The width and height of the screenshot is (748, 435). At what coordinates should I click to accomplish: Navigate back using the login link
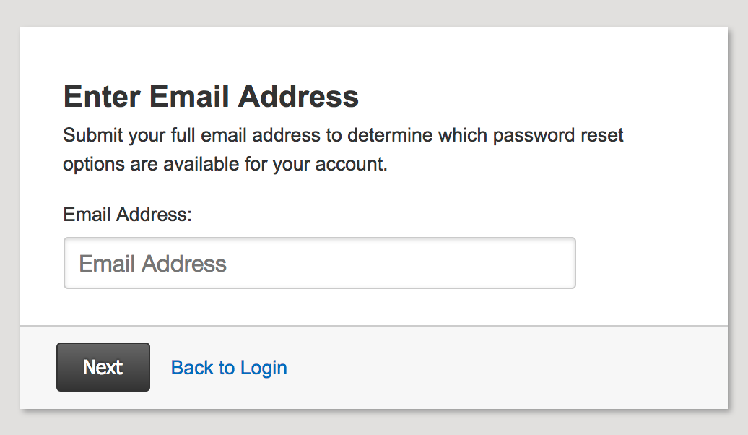[228, 367]
